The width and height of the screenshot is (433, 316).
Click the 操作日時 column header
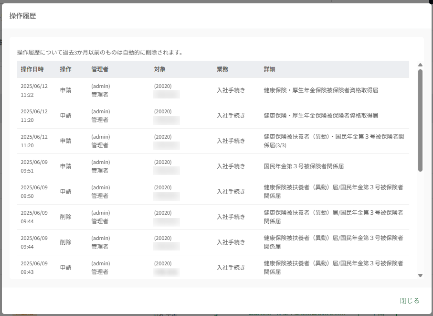tap(32, 69)
